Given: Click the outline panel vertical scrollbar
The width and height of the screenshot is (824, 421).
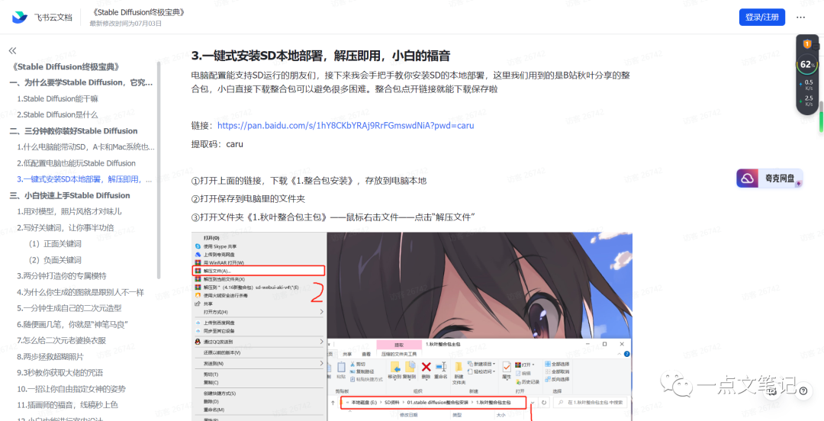Looking at the screenshot, I should pyautogui.click(x=158, y=170).
